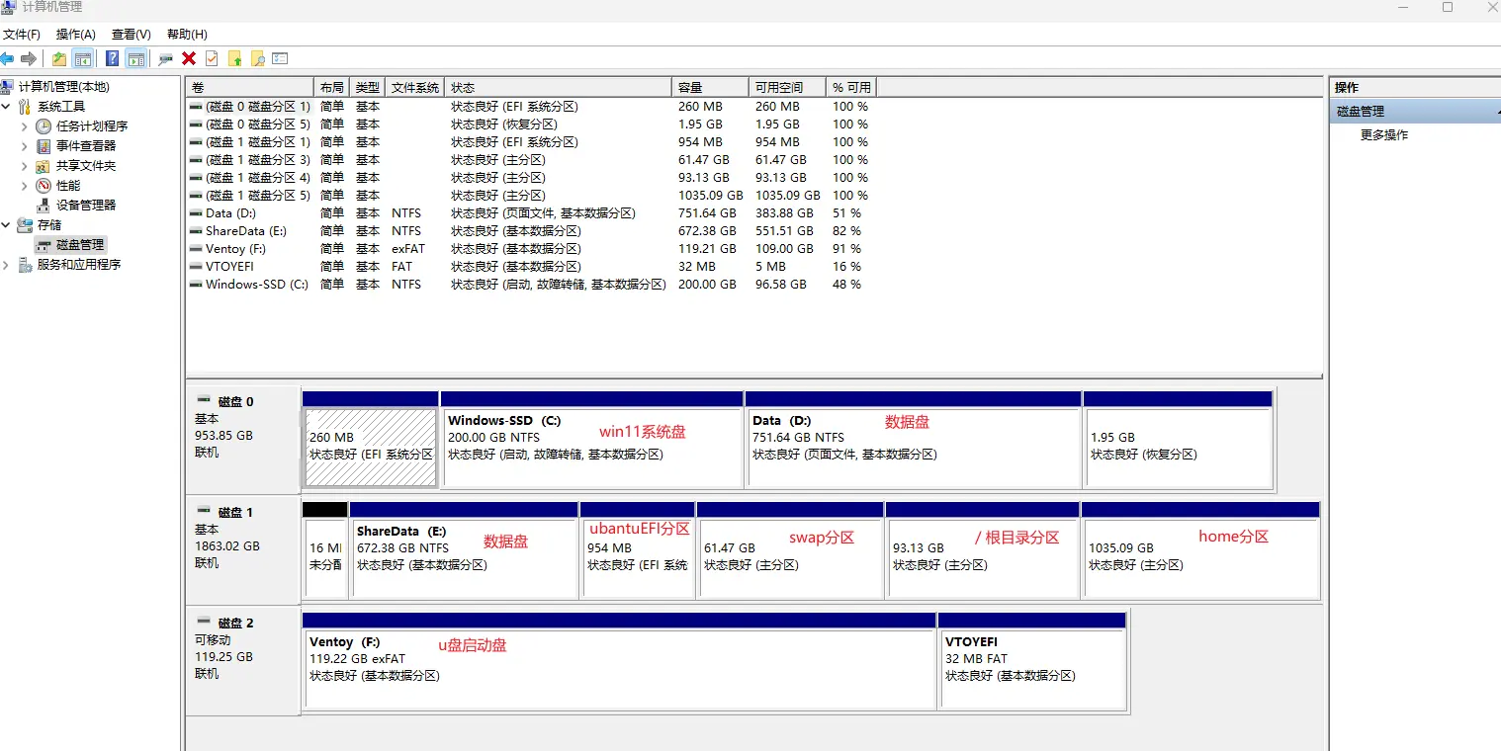Click the list view settings toolbar icon
Screen dimensions: 1501x751
click(x=280, y=59)
